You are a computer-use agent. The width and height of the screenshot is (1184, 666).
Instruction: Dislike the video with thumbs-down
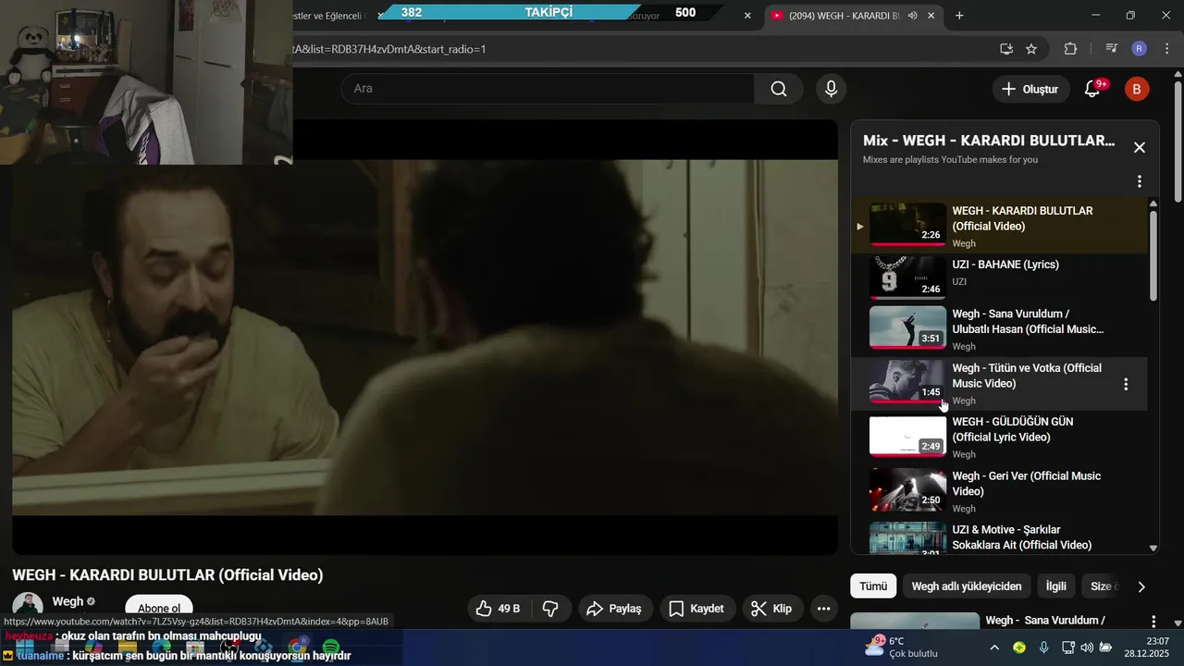[550, 609]
